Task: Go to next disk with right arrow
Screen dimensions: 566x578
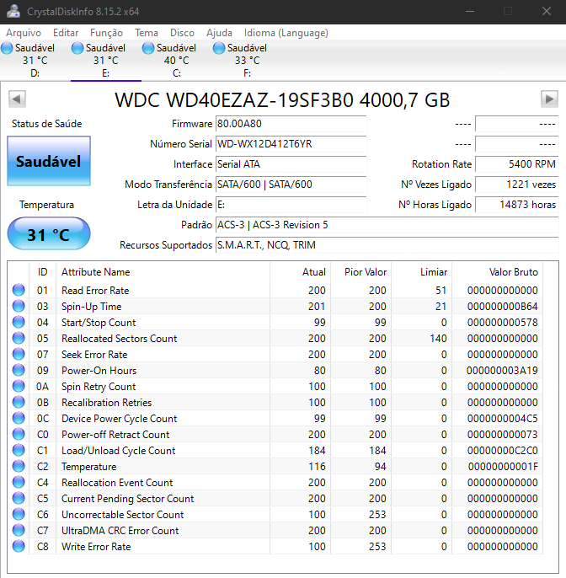Action: (549, 99)
